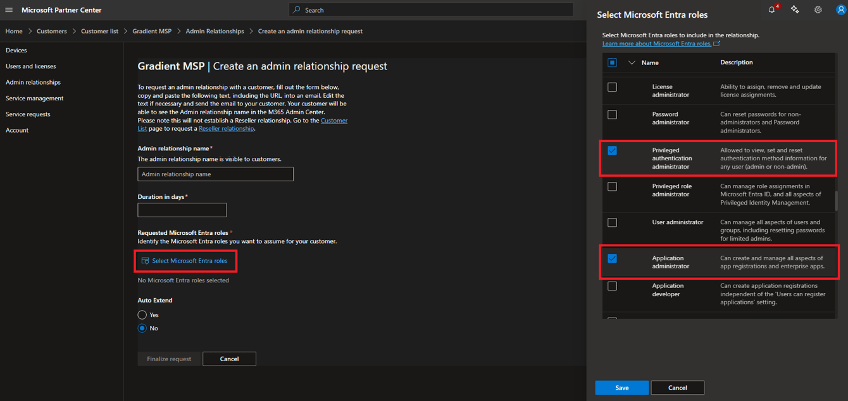The image size is (848, 401).
Task: Open Microsoft Entra roles learn-more external link icon
Action: pyautogui.click(x=716, y=43)
